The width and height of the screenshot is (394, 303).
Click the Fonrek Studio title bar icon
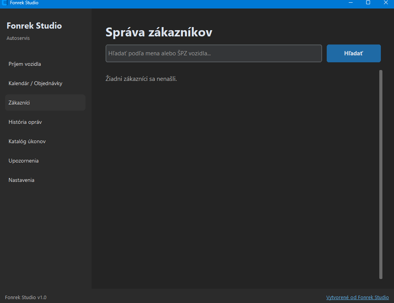(5, 3)
